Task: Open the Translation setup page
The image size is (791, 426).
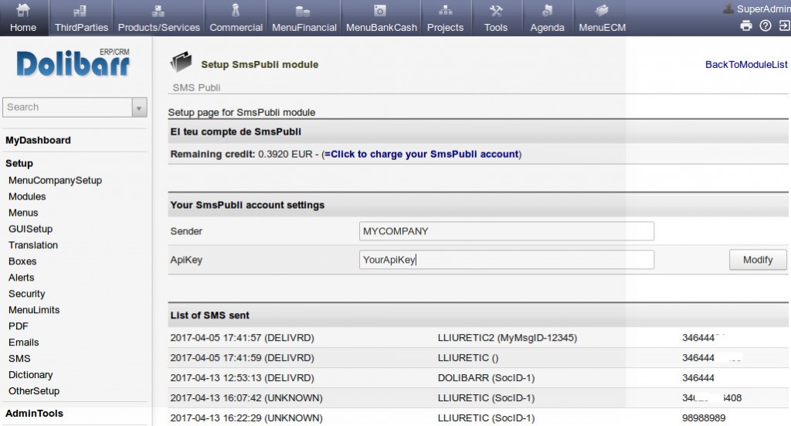Action: (x=32, y=245)
